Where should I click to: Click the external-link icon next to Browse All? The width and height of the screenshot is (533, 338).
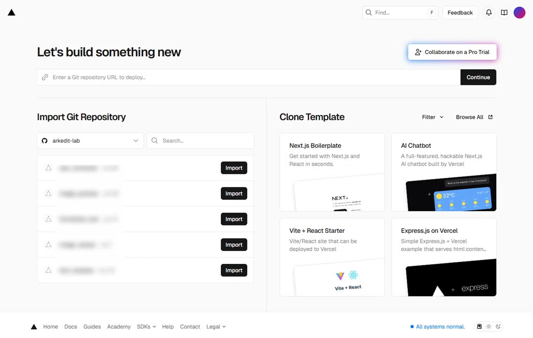pyautogui.click(x=490, y=117)
